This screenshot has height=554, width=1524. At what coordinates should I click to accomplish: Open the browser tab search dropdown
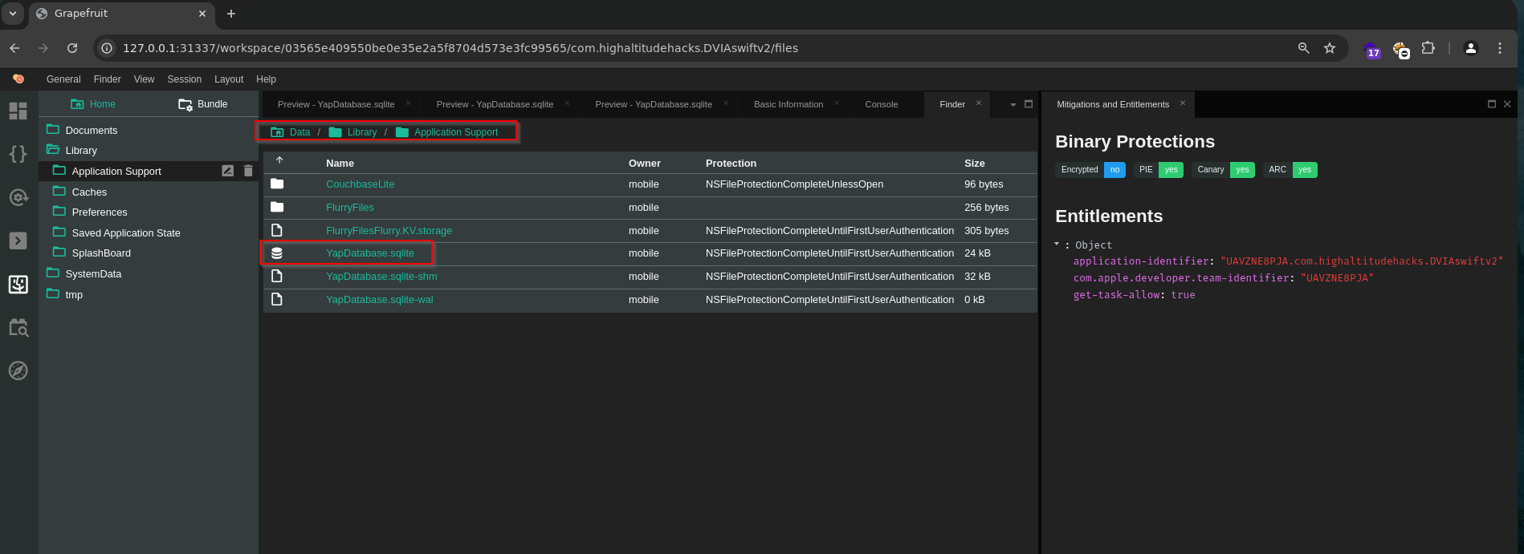(13, 14)
